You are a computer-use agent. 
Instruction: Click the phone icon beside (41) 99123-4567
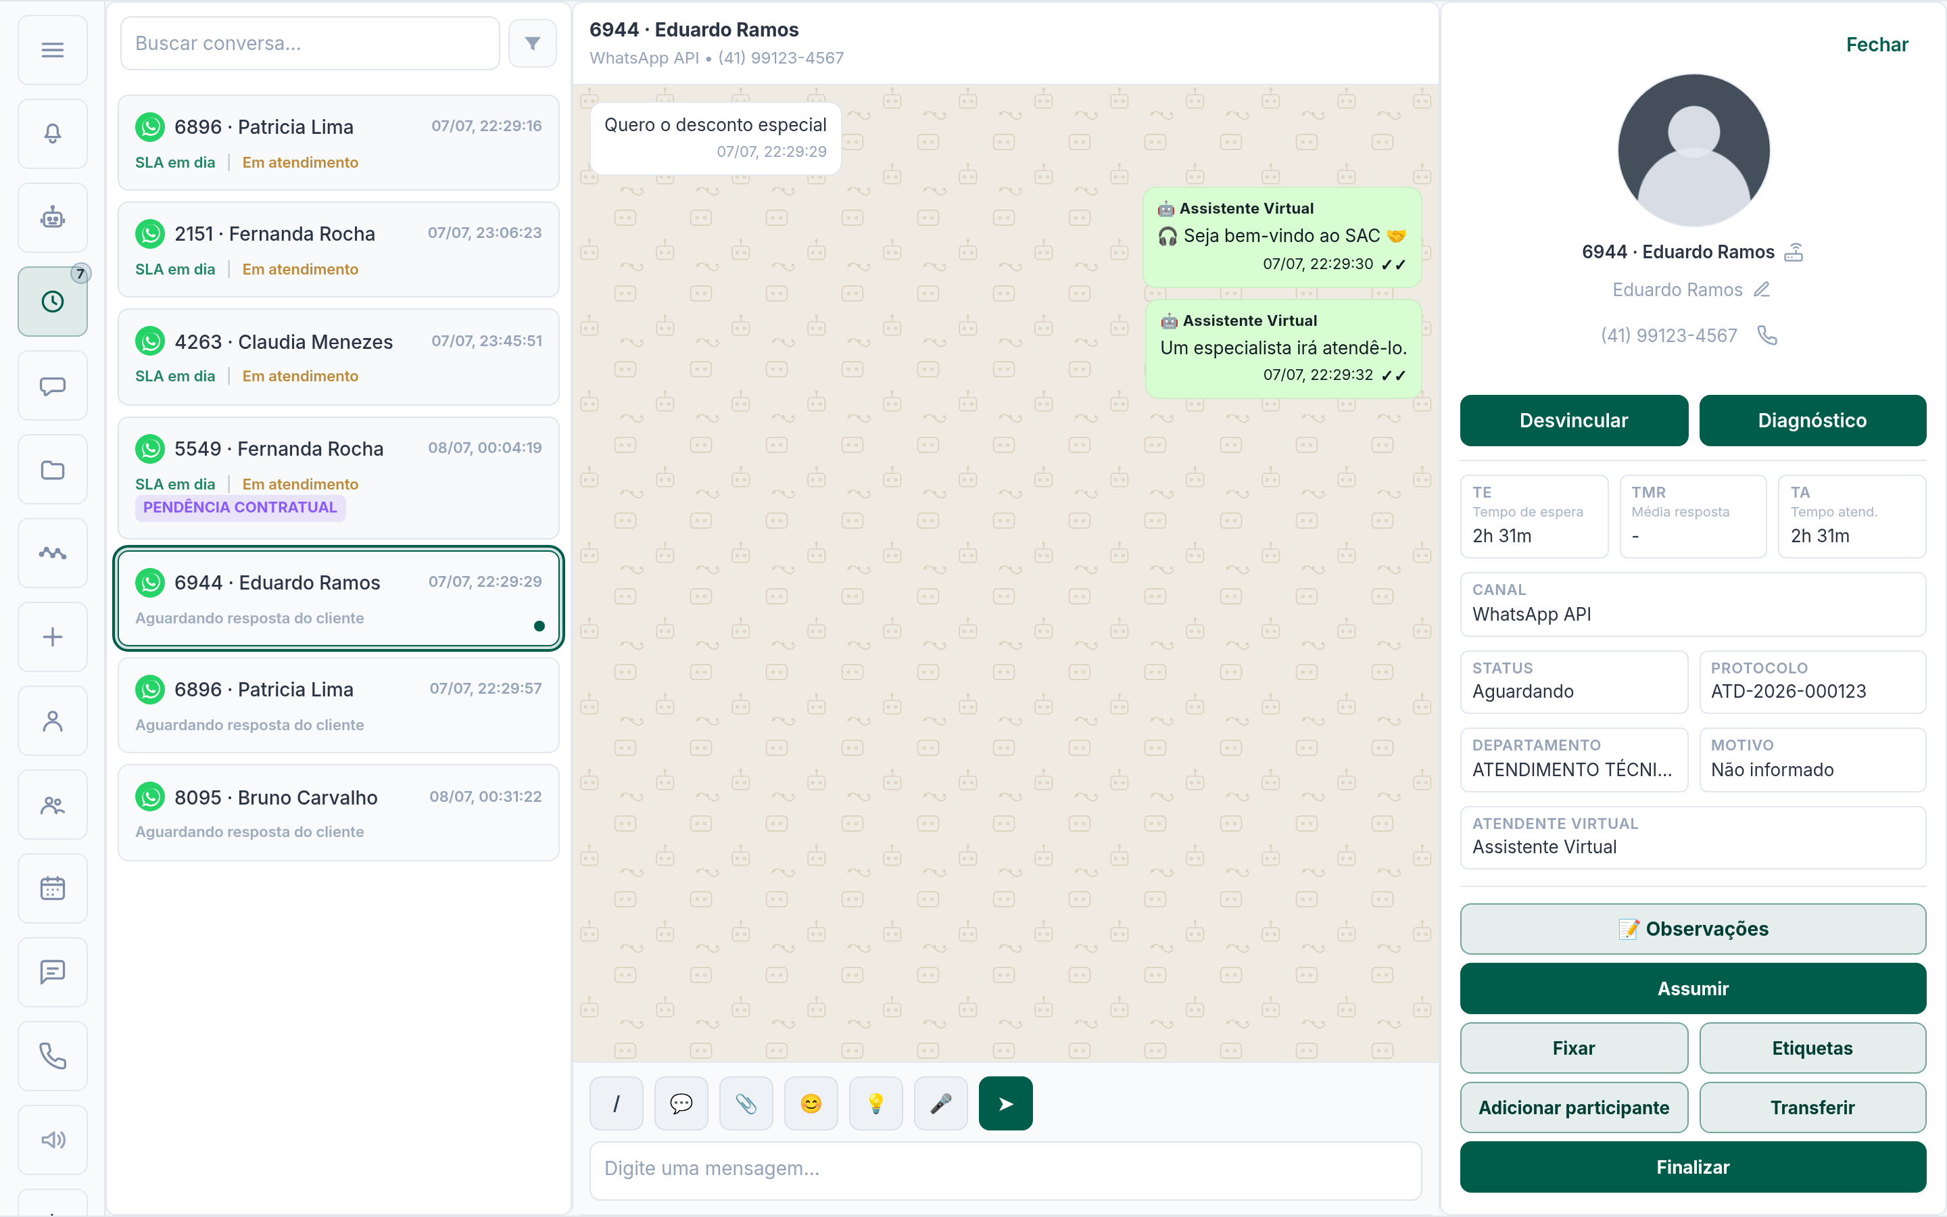pos(1768,335)
